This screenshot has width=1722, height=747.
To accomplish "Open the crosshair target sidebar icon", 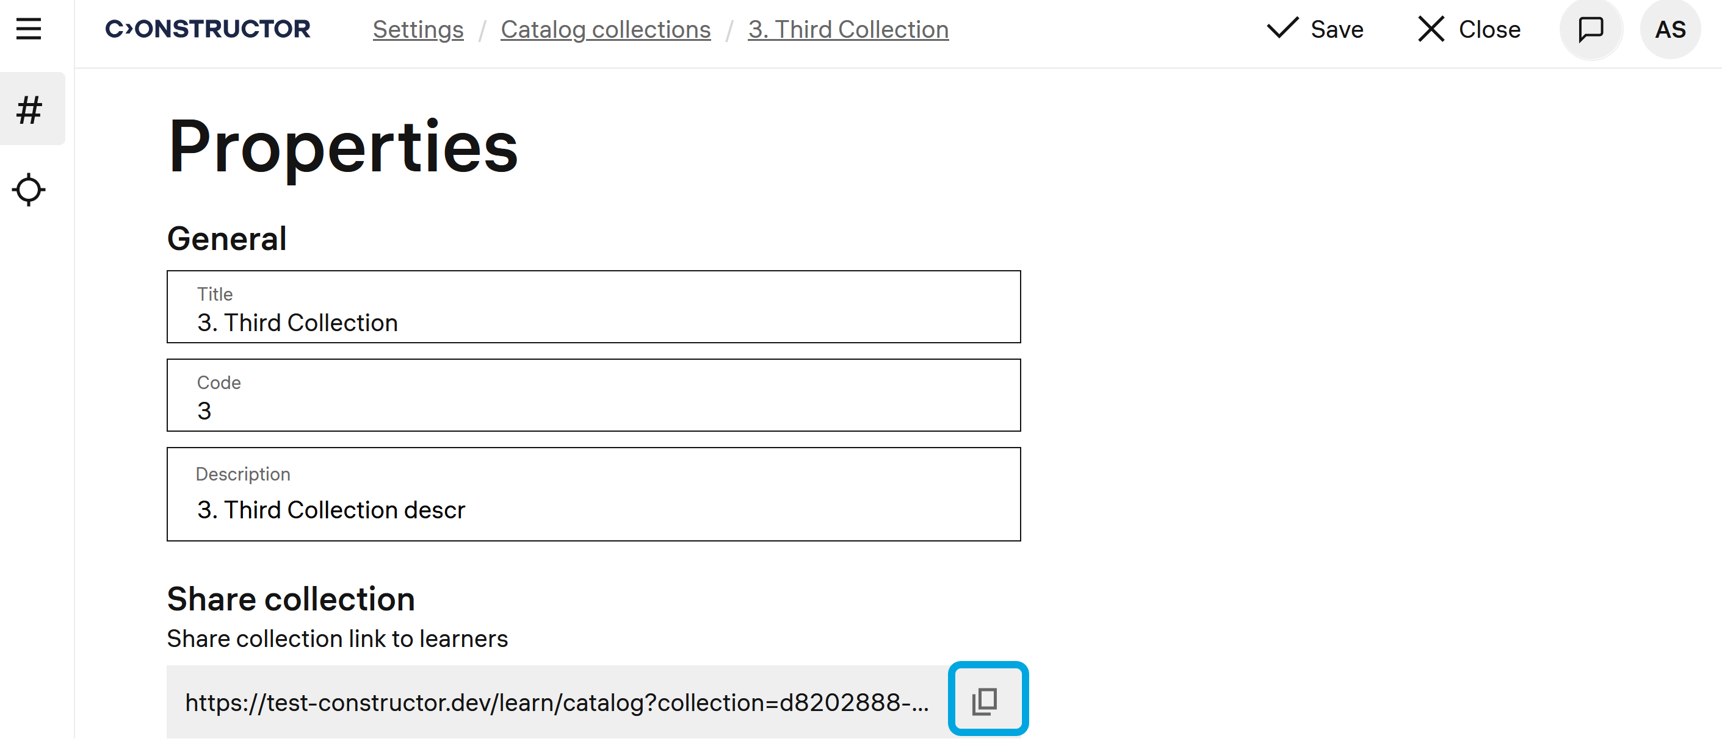I will [29, 190].
